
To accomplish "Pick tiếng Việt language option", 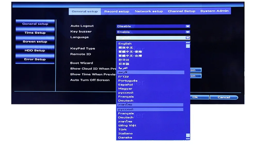I will [x=127, y=125].
